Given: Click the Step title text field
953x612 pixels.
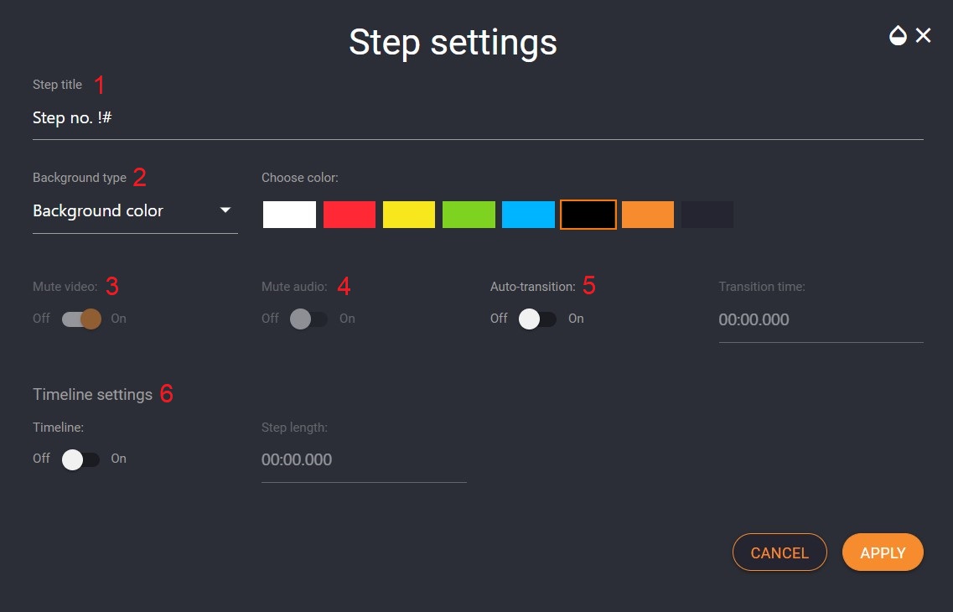Looking at the screenshot, I should pyautogui.click(x=478, y=118).
